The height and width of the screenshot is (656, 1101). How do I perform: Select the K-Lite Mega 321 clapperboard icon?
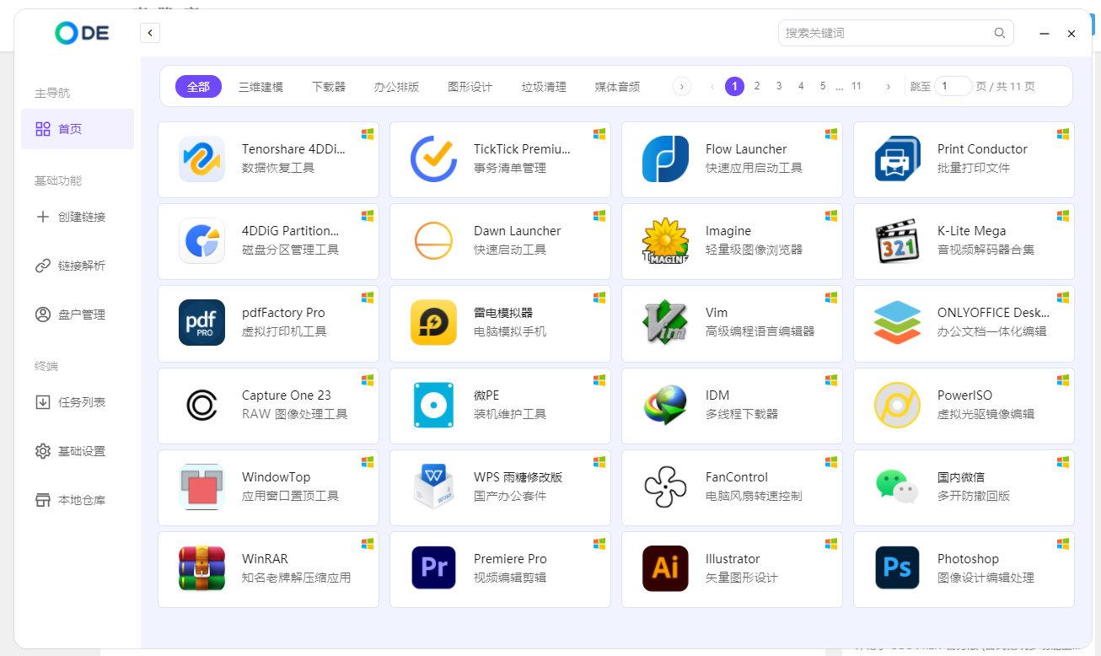pyautogui.click(x=897, y=240)
